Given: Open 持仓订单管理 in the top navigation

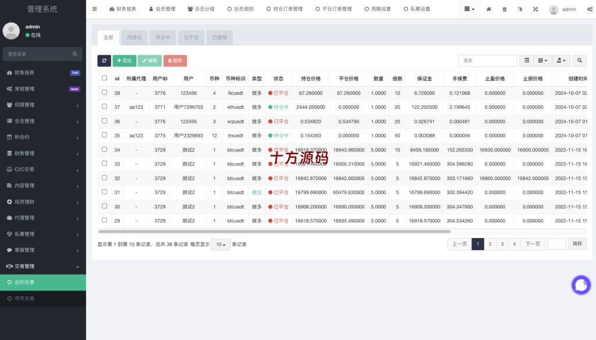Looking at the screenshot, I should point(285,9).
